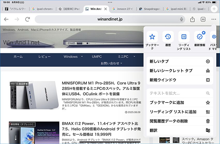
Task: Tap the Win 11 製品情報 category label
Action: coord(19,84)
